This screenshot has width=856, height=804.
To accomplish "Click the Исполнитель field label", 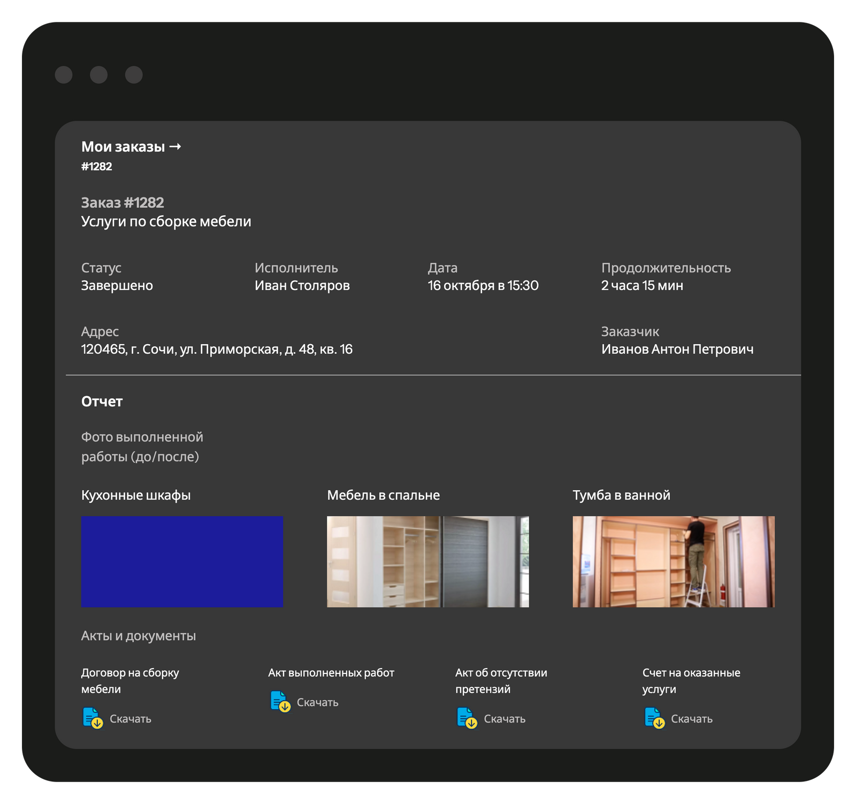I will (296, 268).
